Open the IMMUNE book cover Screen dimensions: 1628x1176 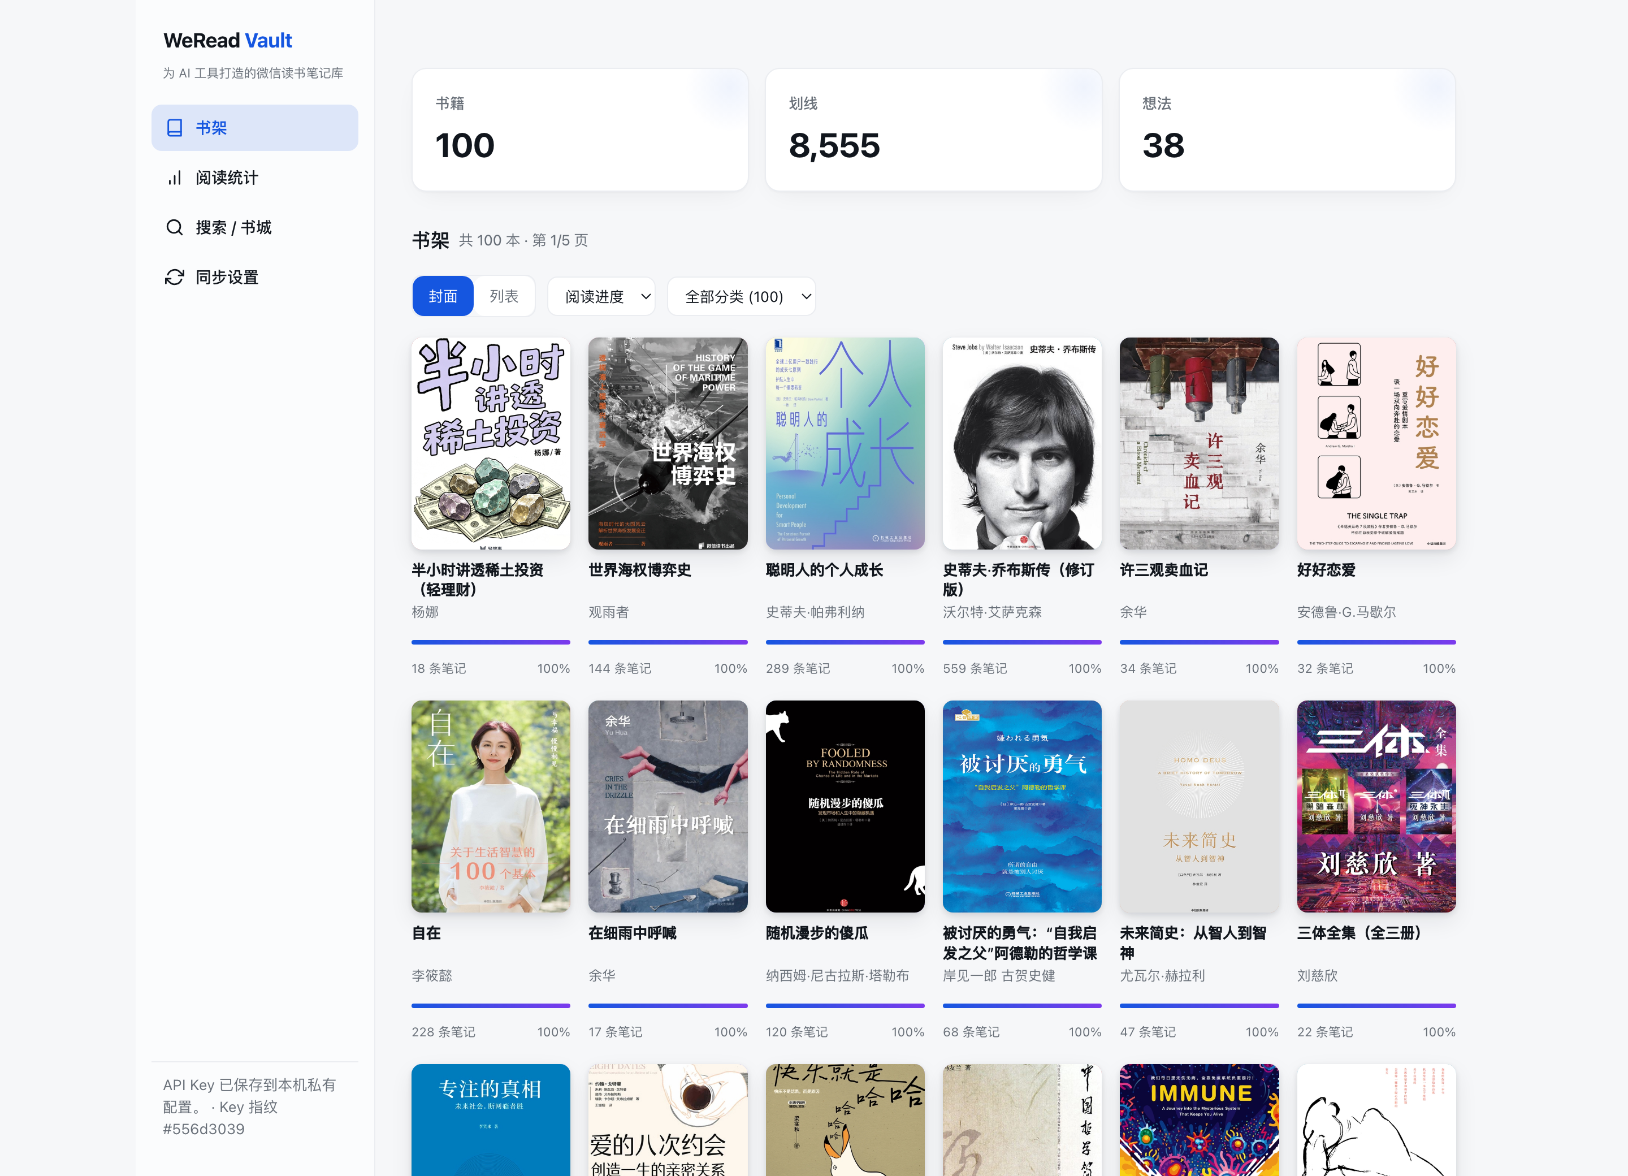[x=1200, y=1120]
